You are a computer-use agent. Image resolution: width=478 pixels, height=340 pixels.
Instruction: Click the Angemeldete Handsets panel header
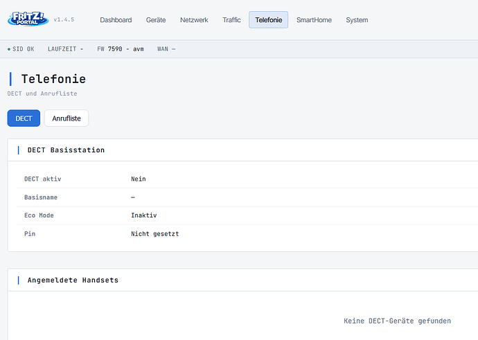[x=243, y=280]
